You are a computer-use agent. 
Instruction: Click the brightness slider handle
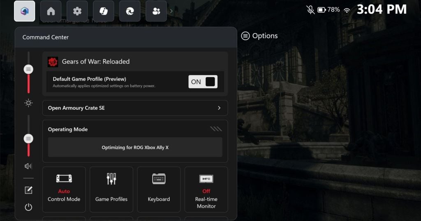pyautogui.click(x=28, y=69)
